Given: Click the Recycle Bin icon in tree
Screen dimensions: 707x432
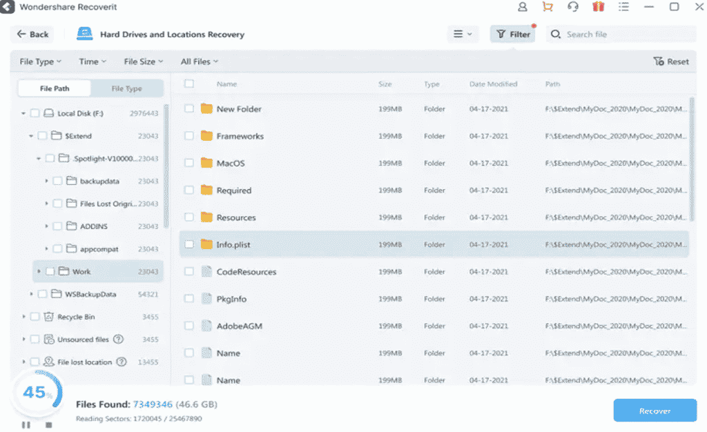Looking at the screenshot, I should (x=49, y=317).
